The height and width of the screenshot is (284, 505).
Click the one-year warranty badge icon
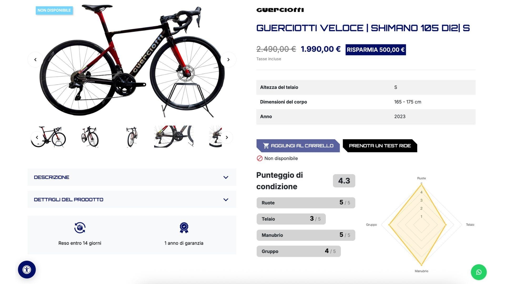tap(184, 228)
